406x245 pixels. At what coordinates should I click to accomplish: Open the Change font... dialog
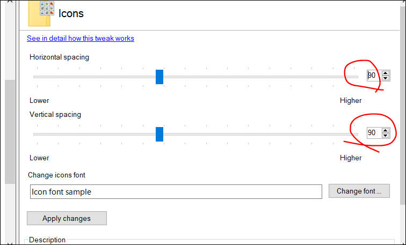(359, 191)
